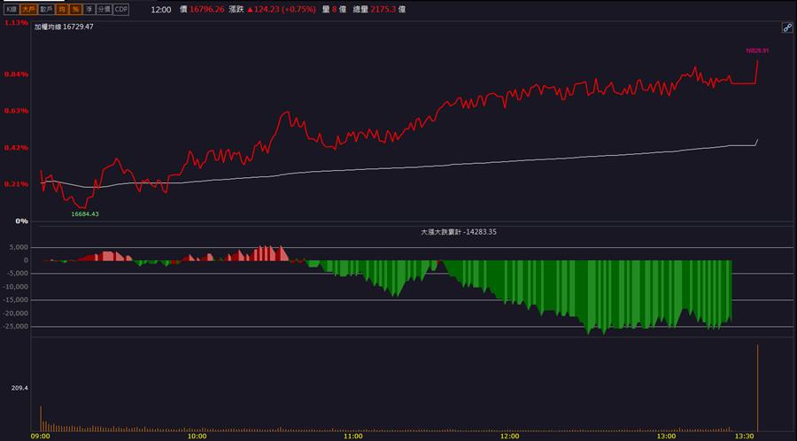Click the 16684.43 low price marker
This screenshot has height=441, width=797.
(85, 214)
